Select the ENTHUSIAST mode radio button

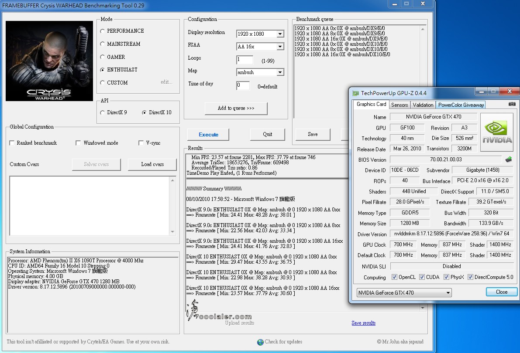103,70
